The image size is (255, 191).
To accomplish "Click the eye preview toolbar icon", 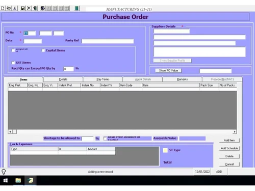I will pyautogui.click(x=43, y=8).
